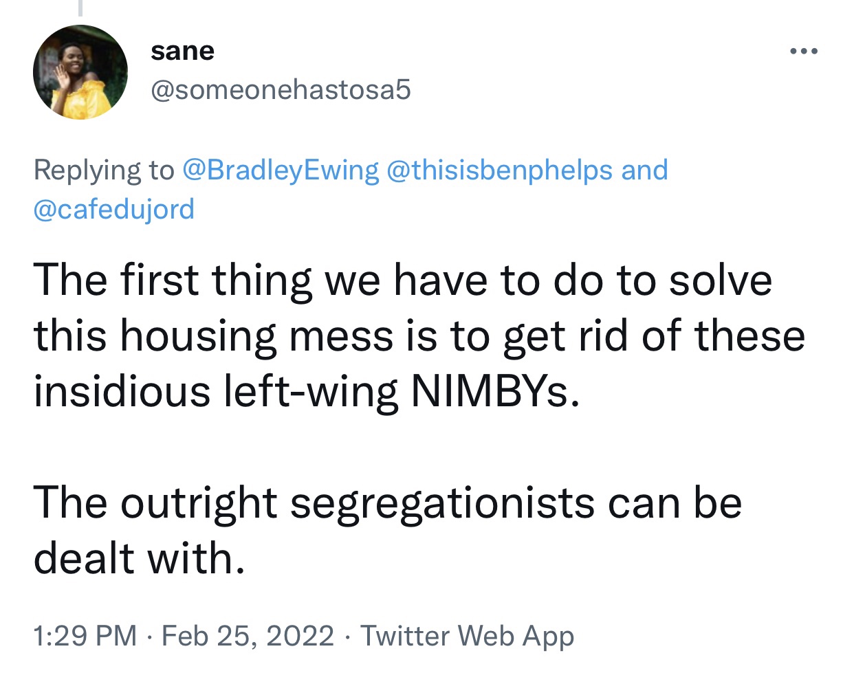
Task: Open the @cafedujord mention link
Action: pos(113,209)
